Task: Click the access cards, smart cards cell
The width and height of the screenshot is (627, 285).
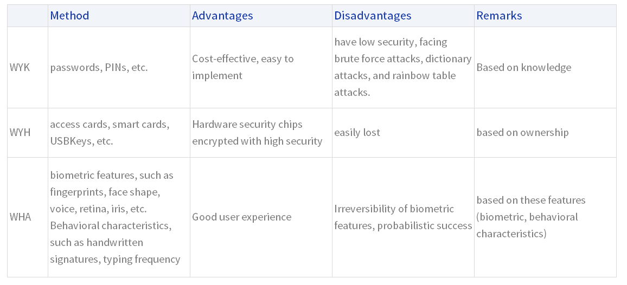Action: [x=119, y=133]
